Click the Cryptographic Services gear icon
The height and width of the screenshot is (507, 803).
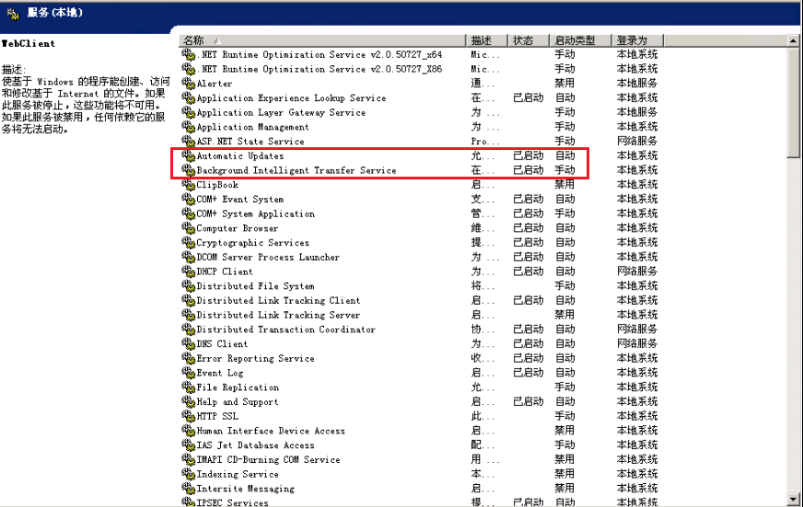click(x=189, y=242)
